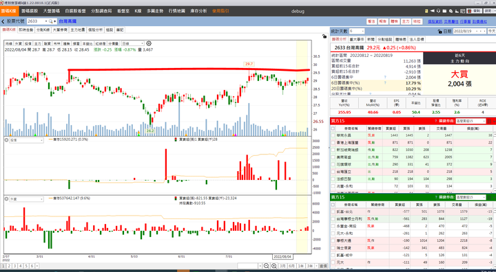
Task: Click the grid layout icon in top bar
Action: pyautogui.click(x=462, y=11)
